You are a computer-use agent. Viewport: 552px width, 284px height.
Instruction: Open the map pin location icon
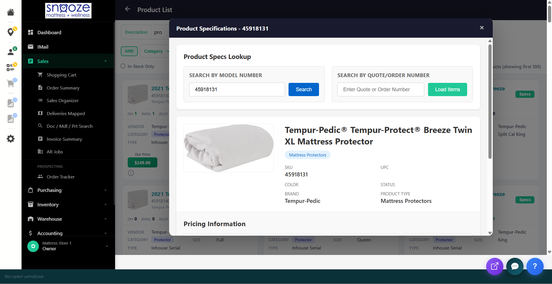click(11, 32)
